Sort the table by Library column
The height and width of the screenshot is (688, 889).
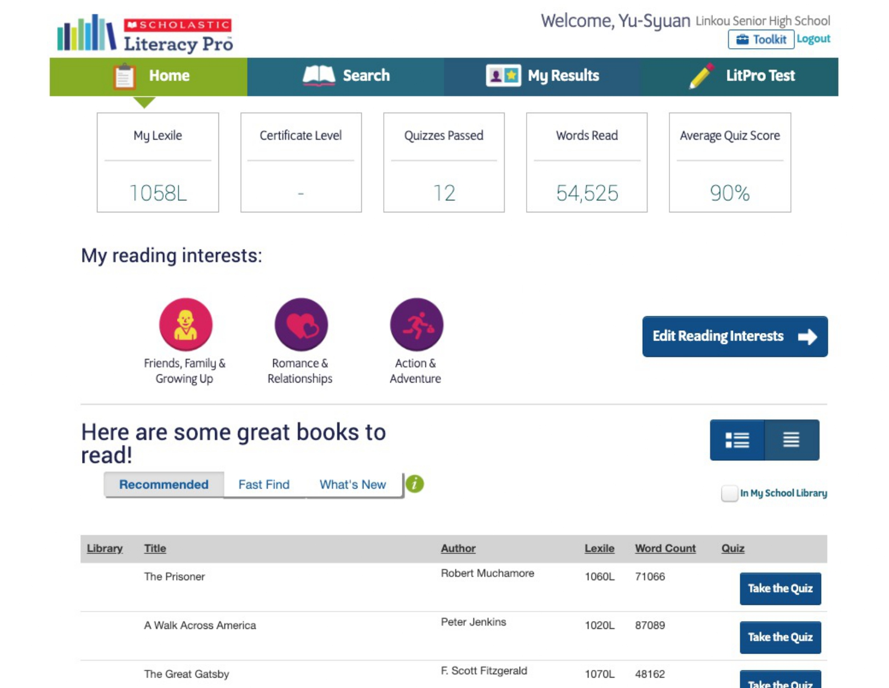(x=105, y=548)
